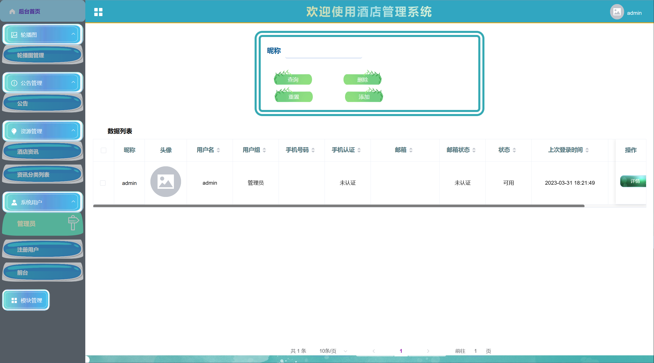Click the grid menu icon in header
This screenshot has width=654, height=363.
(x=98, y=12)
